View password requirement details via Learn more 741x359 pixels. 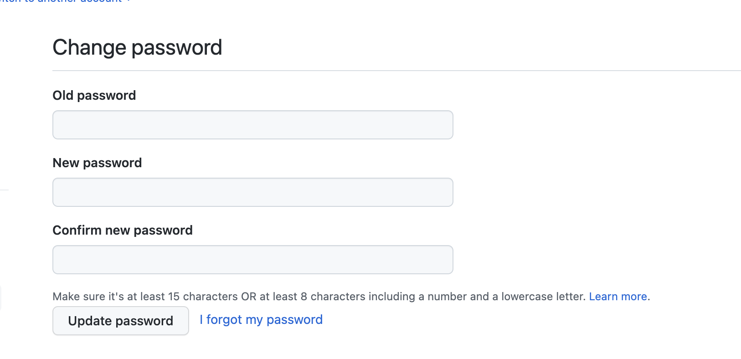coord(617,296)
